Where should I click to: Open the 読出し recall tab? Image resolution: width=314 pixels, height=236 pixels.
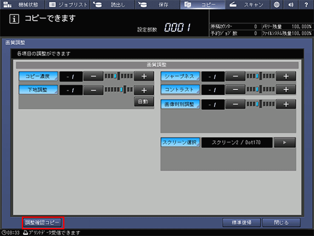112,4
